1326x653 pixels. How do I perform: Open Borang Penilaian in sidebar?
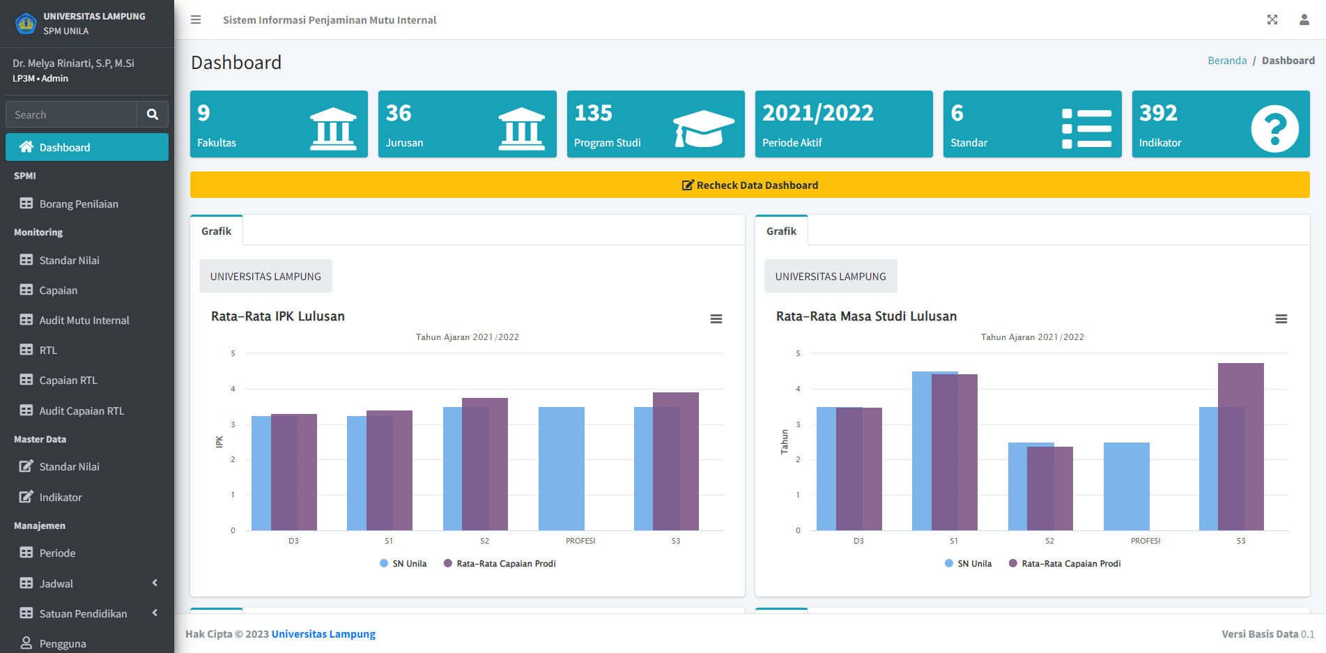click(x=79, y=204)
